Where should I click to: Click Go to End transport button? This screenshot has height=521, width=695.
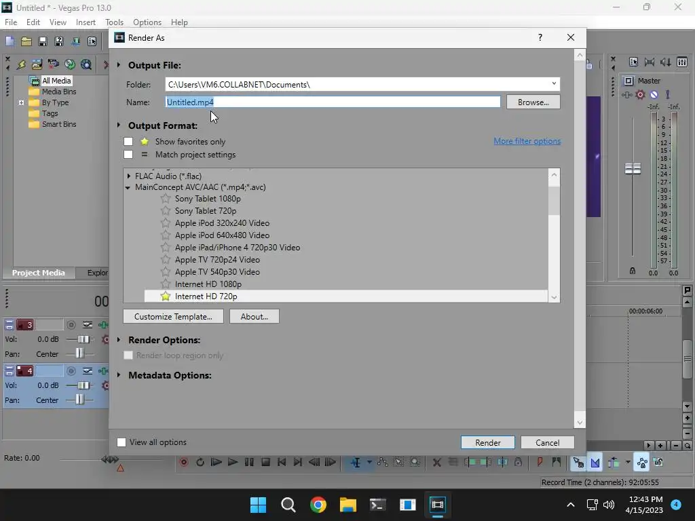point(298,462)
